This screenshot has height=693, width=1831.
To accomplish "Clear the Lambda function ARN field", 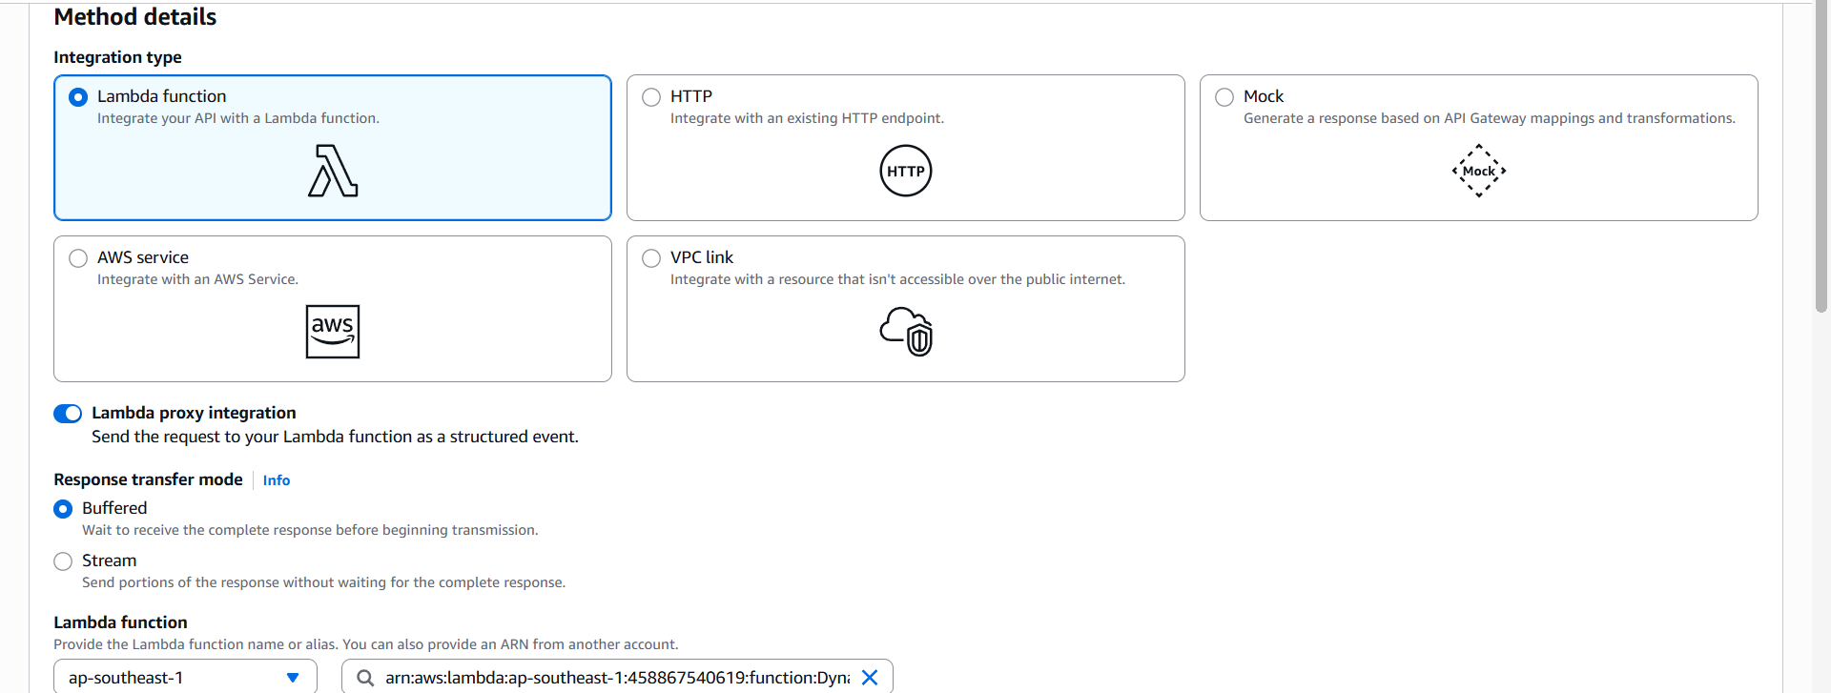I will click(870, 678).
